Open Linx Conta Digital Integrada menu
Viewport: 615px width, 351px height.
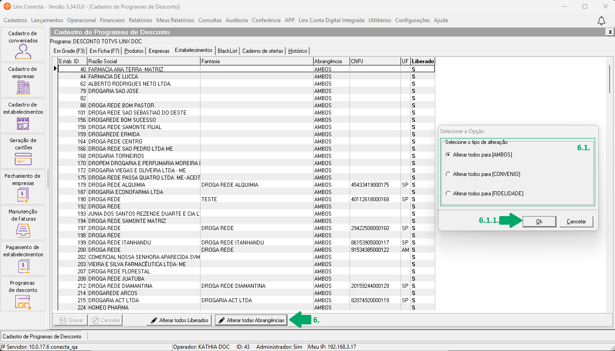[x=332, y=20]
